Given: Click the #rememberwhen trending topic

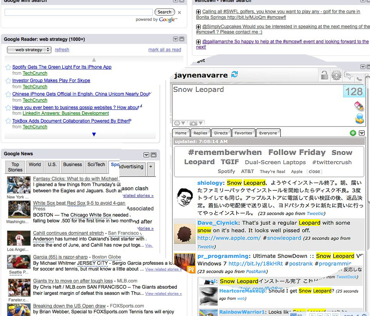Looking at the screenshot, I should coord(225,152).
